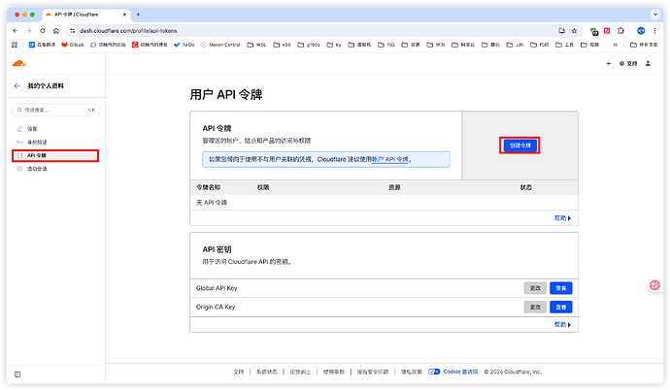This screenshot has height=390, width=670.
Task: Open a new browser tab with plus
Action: click(x=138, y=15)
